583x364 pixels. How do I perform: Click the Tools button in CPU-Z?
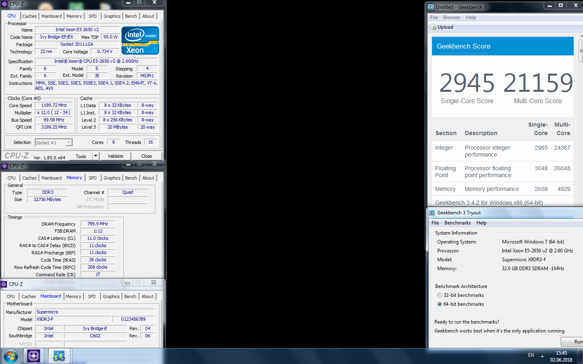click(81, 156)
